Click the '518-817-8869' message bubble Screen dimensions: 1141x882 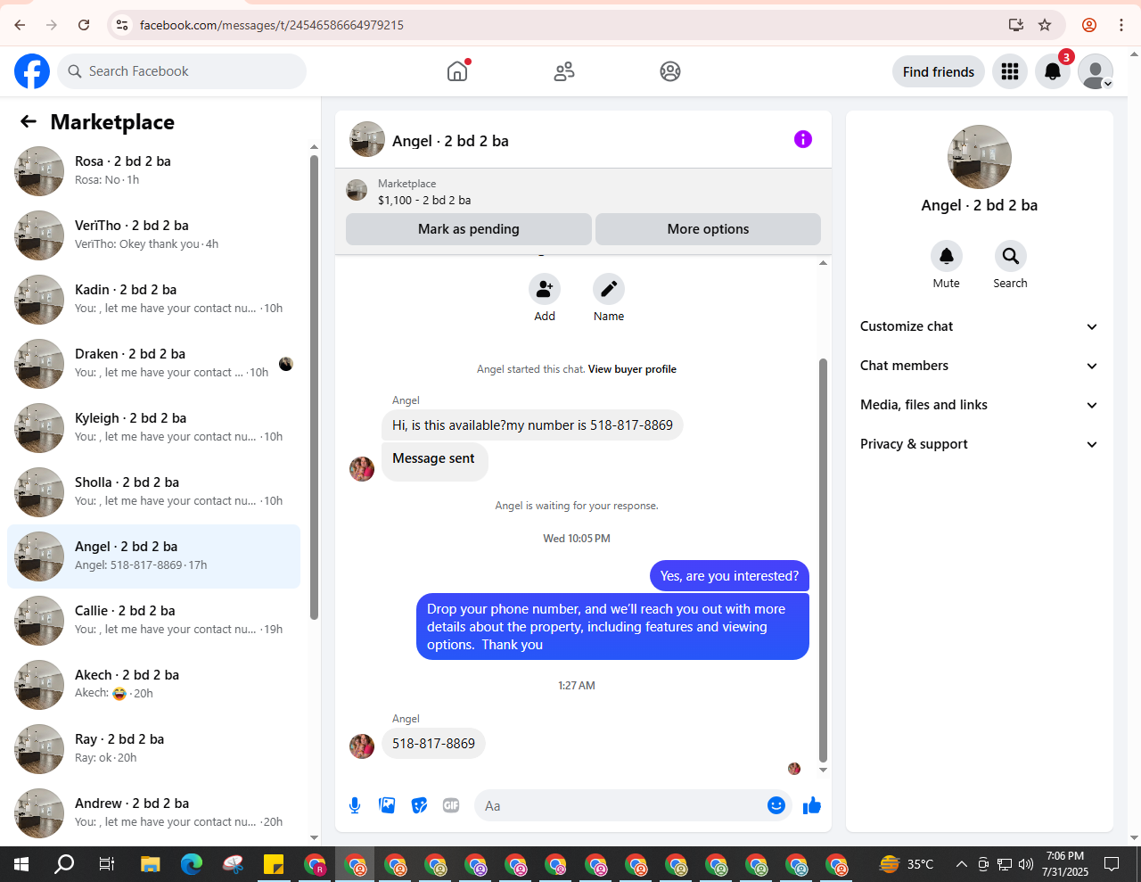point(433,744)
